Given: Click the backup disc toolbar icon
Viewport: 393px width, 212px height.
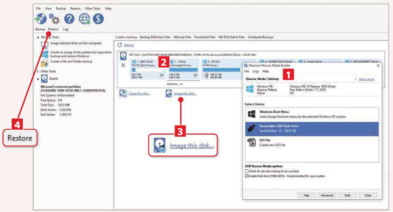Looking at the screenshot, I should tap(41, 19).
